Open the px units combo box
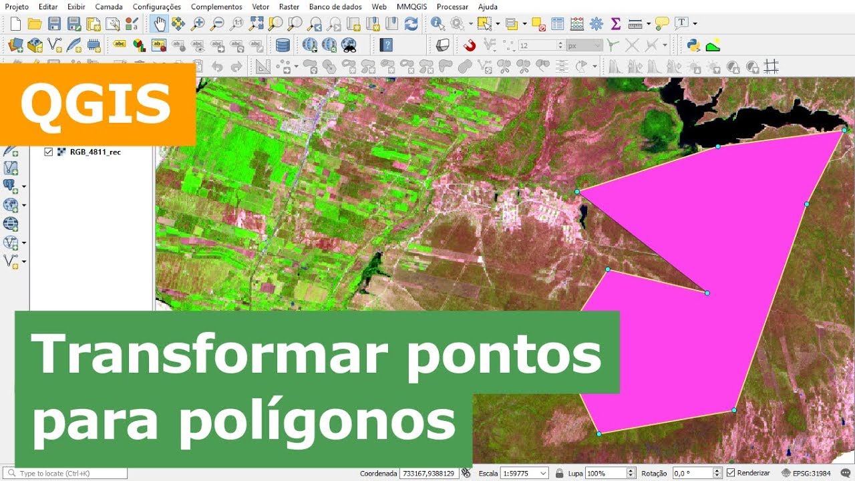This screenshot has height=481, width=855. [584, 45]
